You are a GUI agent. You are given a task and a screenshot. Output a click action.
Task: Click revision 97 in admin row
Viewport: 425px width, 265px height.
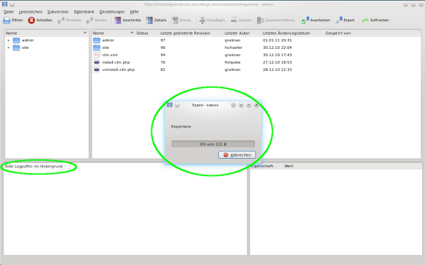click(x=163, y=40)
